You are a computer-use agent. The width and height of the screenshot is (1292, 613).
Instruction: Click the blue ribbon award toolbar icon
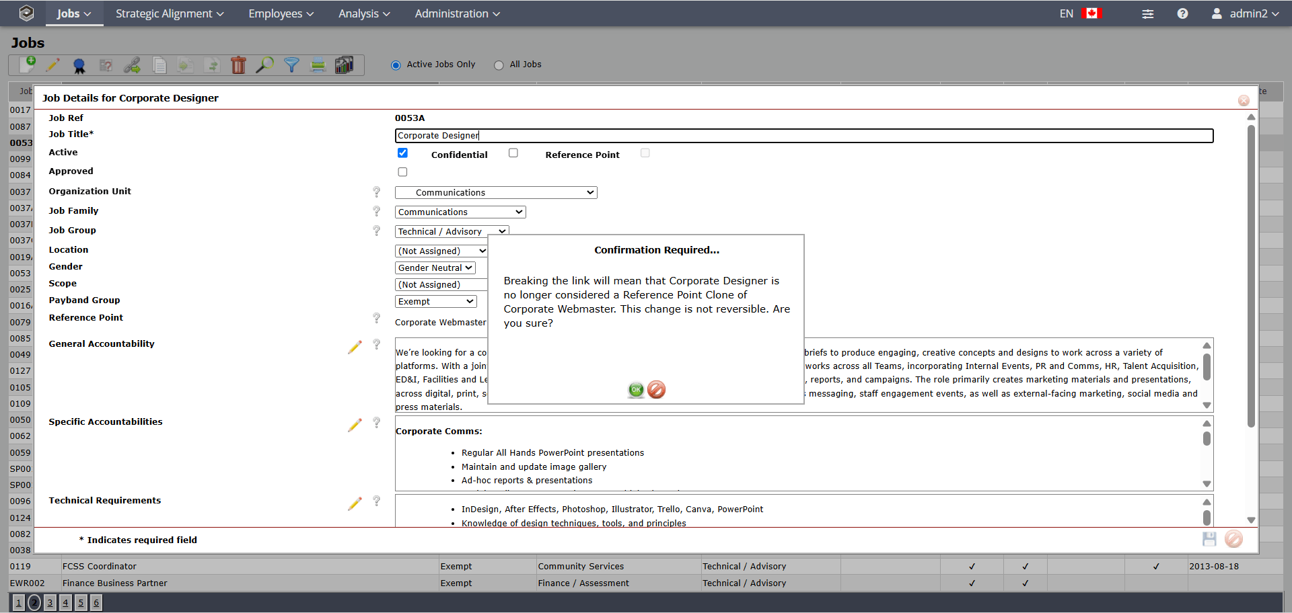point(79,65)
